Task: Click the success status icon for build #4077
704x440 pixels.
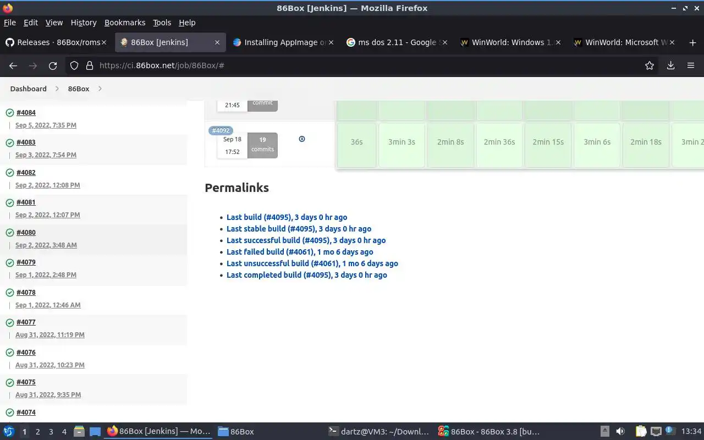Action: point(9,322)
